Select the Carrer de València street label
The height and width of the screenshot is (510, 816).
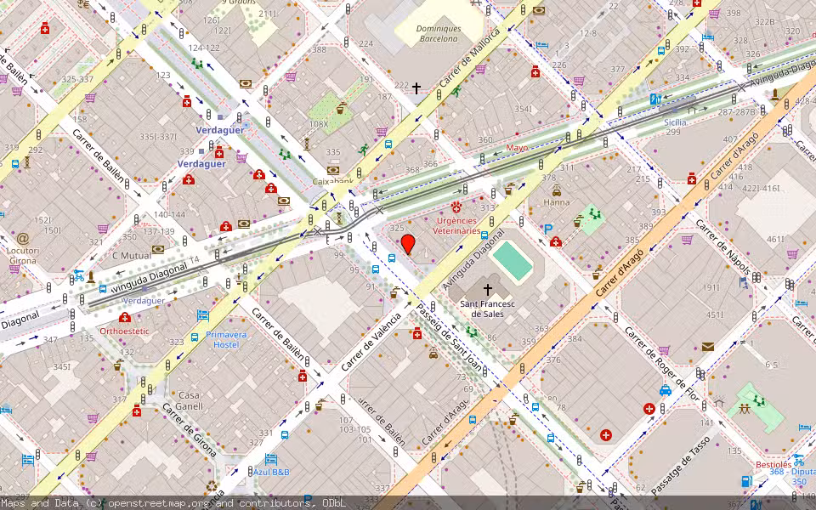[x=371, y=342]
